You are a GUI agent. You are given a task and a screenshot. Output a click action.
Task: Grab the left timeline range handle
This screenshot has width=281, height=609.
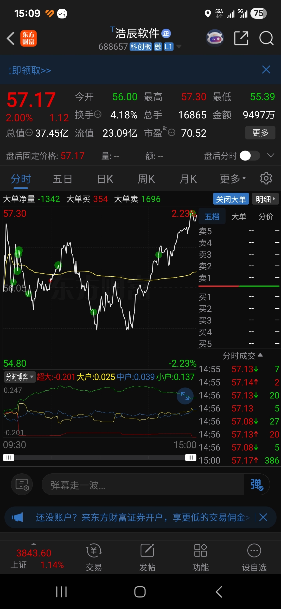pos(9,457)
